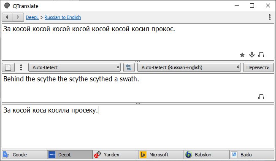The image size is (276, 161).
Task: Open the Russian to English link
Action: click(x=62, y=17)
